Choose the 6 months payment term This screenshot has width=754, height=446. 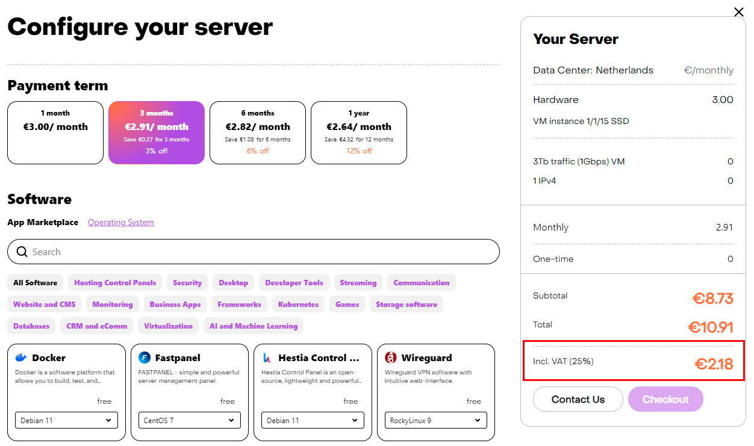(258, 132)
